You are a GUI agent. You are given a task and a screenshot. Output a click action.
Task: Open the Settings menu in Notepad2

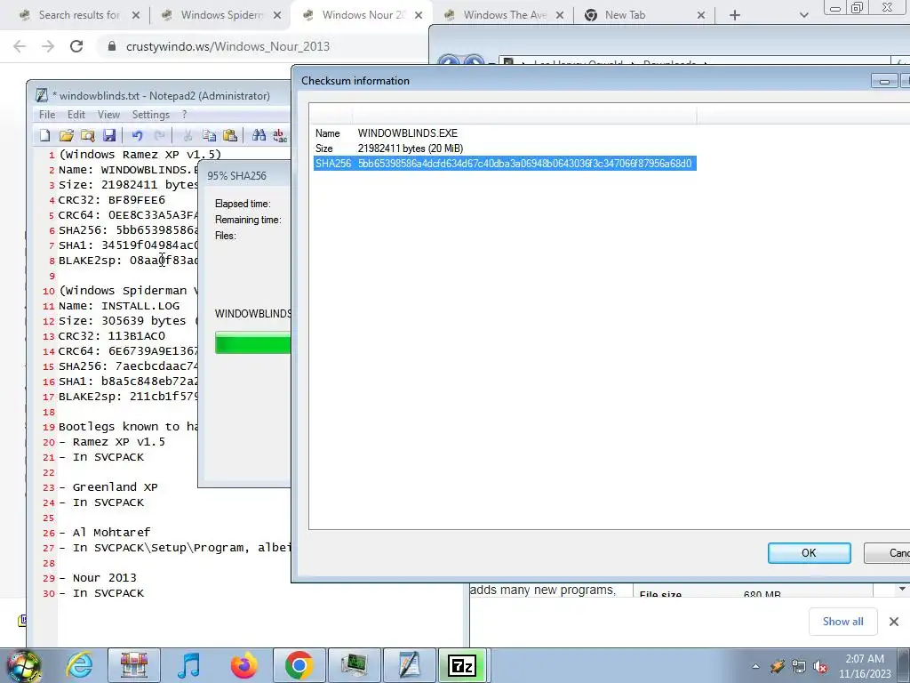(151, 115)
